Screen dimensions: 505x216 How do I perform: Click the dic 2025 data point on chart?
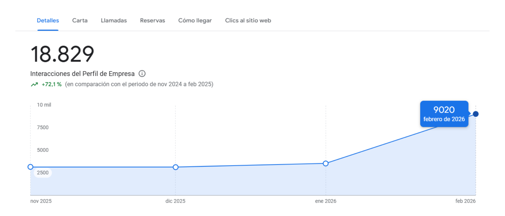pyautogui.click(x=176, y=167)
